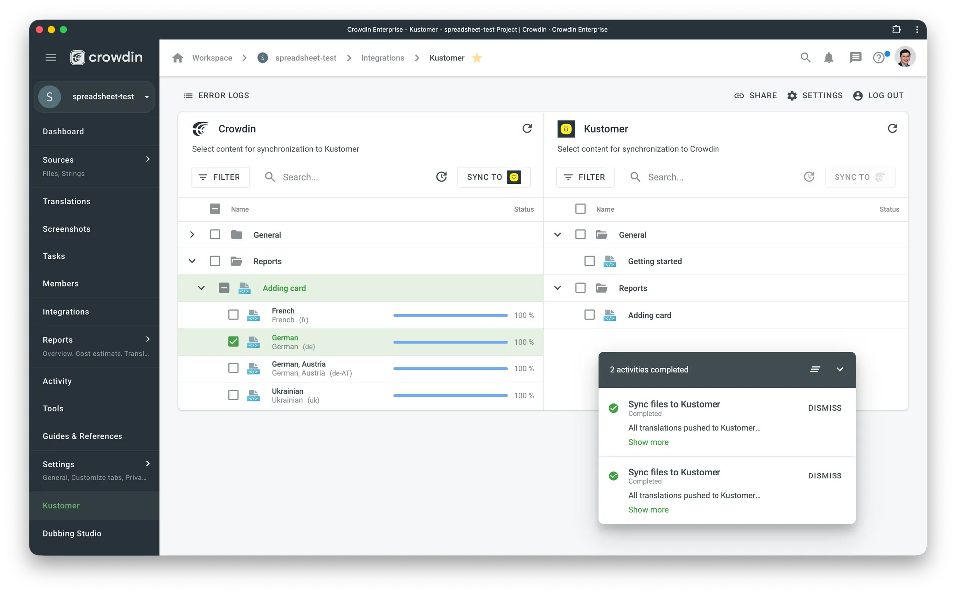Expand the Crowdin General folder
This screenshot has width=956, height=594.
pyautogui.click(x=192, y=235)
